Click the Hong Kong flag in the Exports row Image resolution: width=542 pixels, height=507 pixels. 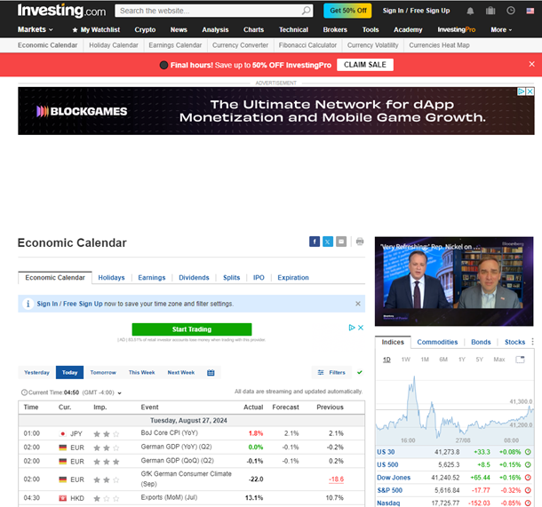coord(62,498)
